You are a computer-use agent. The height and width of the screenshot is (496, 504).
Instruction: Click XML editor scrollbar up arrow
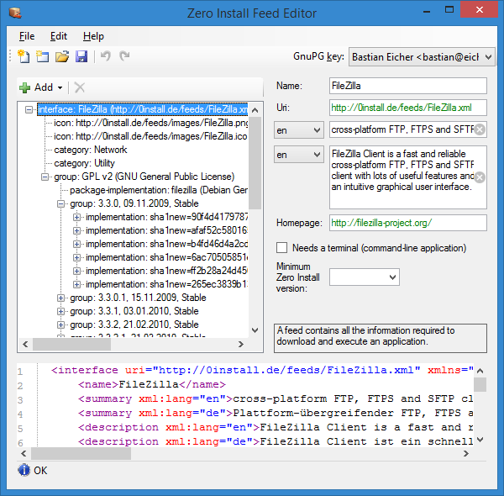point(480,371)
